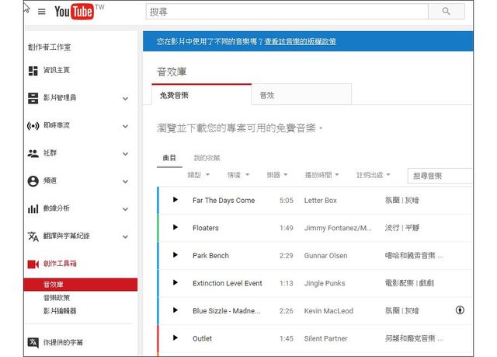Click the 翻譯與字幕紀錄 translate icon

[x=33, y=236]
